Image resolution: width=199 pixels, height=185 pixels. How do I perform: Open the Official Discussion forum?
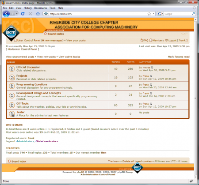click(x=28, y=67)
